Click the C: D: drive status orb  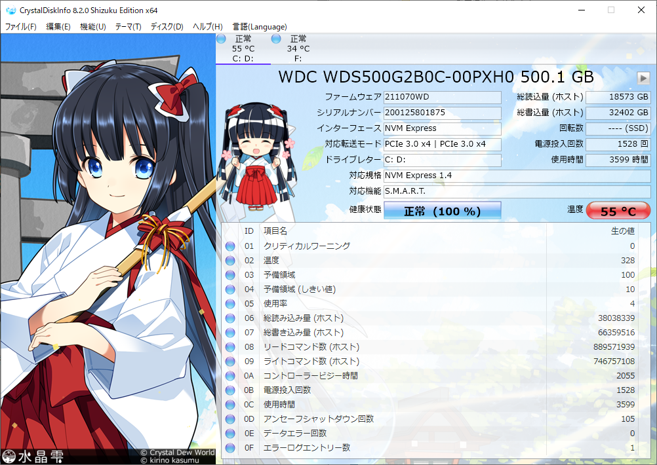[x=221, y=39]
